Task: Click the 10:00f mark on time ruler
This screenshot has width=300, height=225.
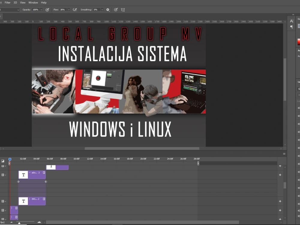Action: 76,159
